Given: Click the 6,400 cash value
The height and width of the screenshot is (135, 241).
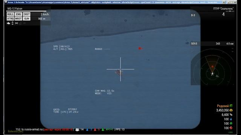Looking at the screenshot, I should 225,115.
